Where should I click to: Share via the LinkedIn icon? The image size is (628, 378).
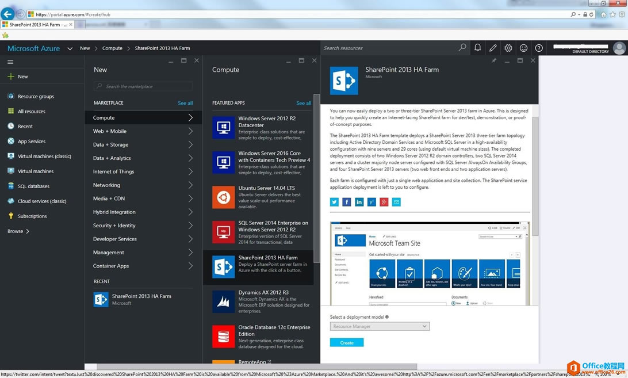pos(359,202)
